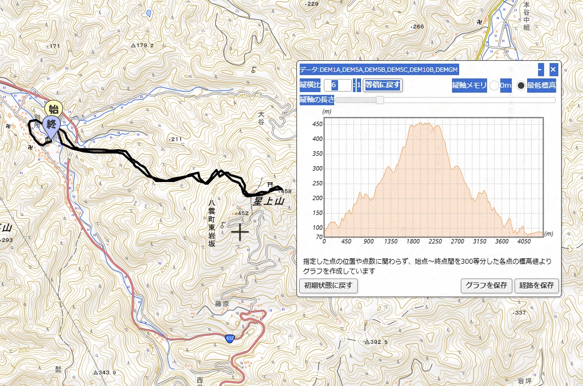
Task: Select the 最低標高 radio button
Action: coord(521,86)
